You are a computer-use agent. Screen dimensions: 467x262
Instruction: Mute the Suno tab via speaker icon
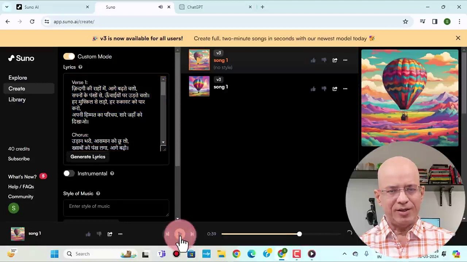pyautogui.click(x=161, y=7)
